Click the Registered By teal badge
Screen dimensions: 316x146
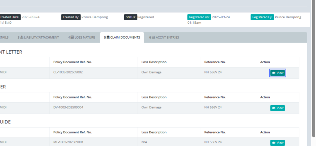[262, 17]
